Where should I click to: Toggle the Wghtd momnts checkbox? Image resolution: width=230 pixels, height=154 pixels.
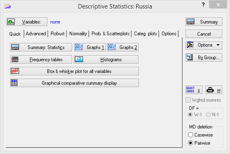click(188, 100)
